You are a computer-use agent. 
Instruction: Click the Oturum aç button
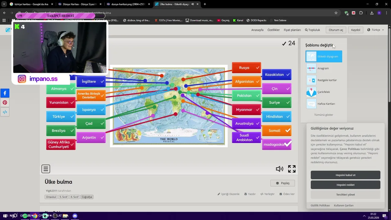[x=336, y=30]
